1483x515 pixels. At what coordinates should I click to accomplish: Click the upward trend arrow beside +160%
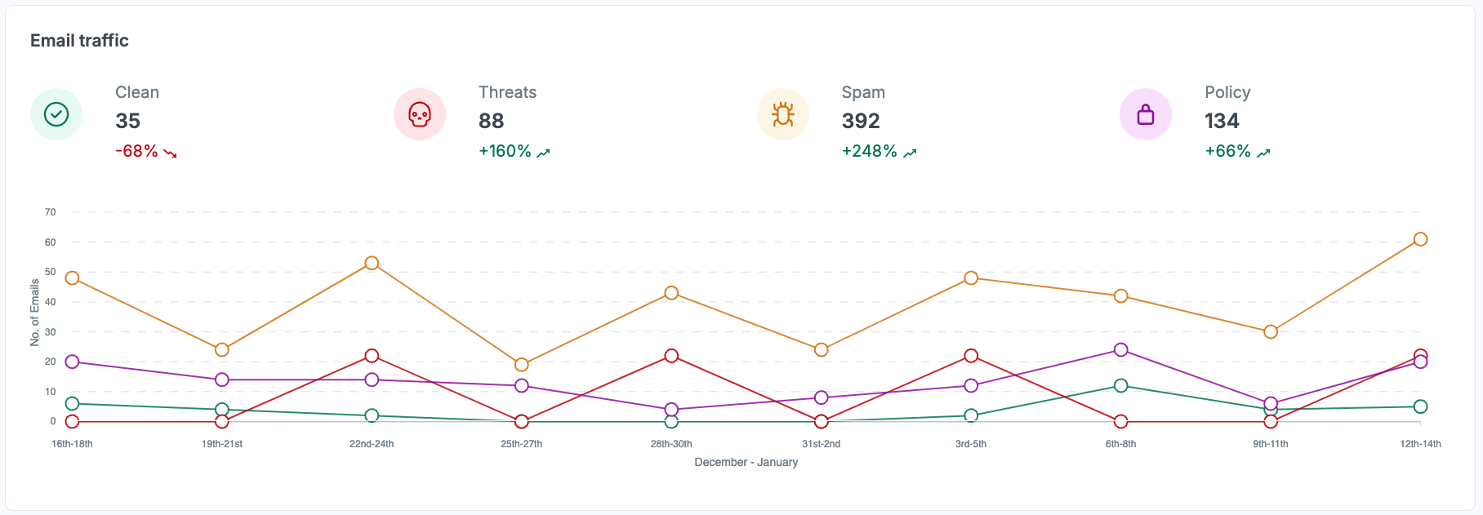pyautogui.click(x=544, y=153)
